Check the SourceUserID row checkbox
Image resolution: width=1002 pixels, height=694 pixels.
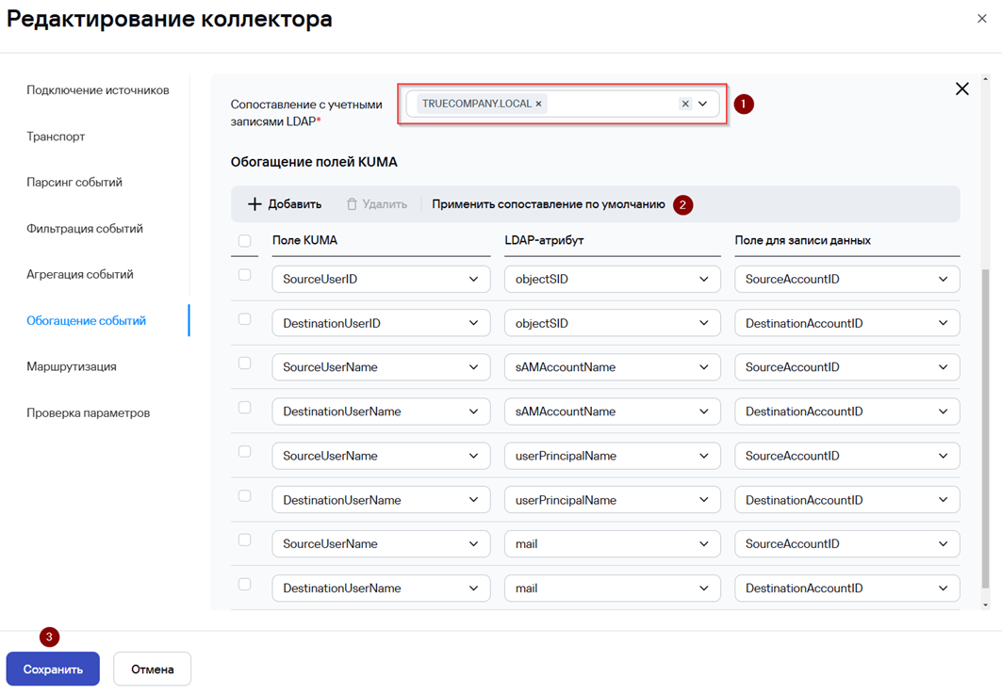[244, 275]
